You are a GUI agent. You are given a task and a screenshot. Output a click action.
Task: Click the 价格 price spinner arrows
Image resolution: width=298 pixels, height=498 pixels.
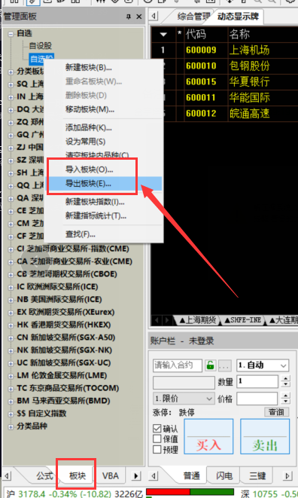[x=286, y=399]
